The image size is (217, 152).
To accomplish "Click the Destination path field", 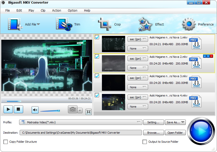I will point(81,133).
